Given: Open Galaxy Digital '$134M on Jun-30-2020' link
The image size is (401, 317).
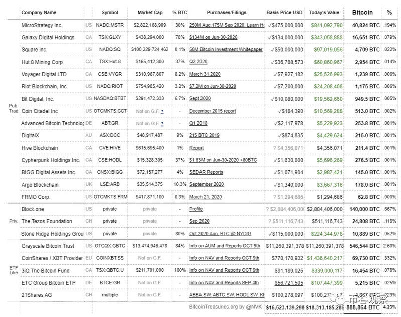Looking at the screenshot, I should click(215, 37).
